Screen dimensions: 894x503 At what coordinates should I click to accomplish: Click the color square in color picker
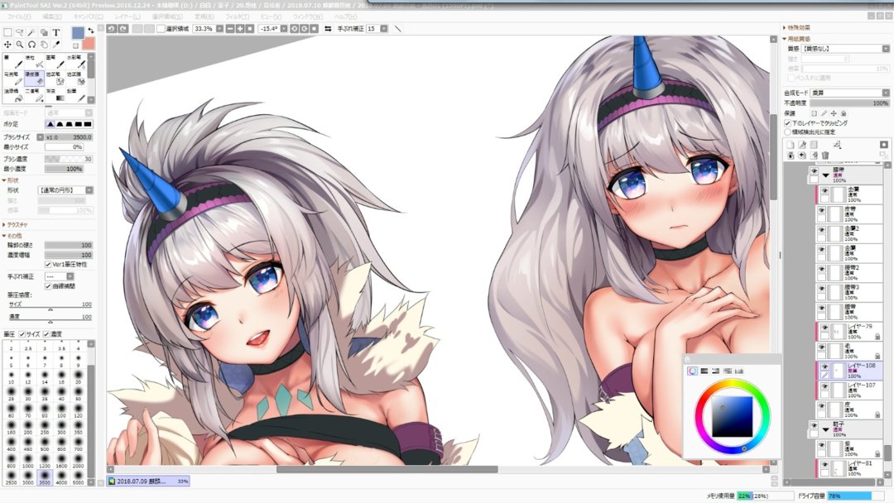click(x=732, y=417)
